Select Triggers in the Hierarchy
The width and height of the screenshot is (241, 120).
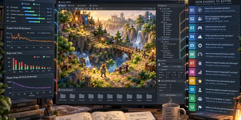(x=168, y=53)
